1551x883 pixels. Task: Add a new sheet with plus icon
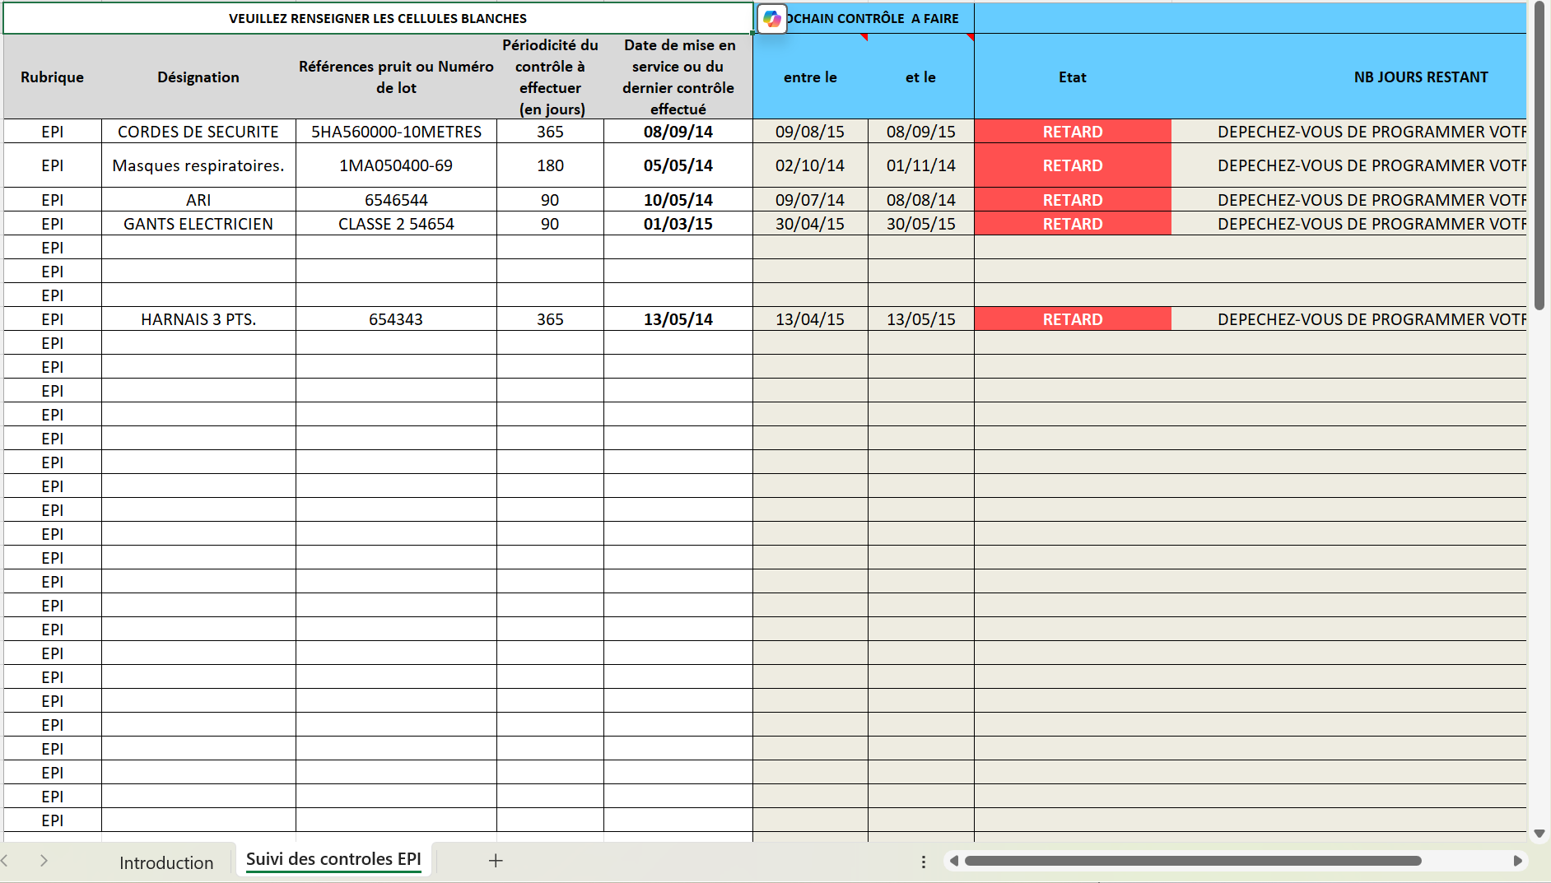click(496, 861)
